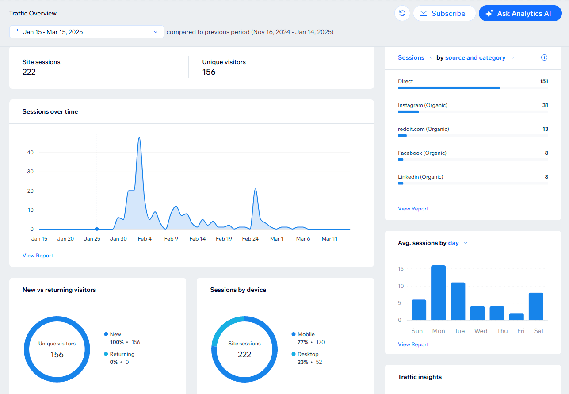The height and width of the screenshot is (394, 569).
Task: Open the info icon in Sessions panel
Action: (x=544, y=57)
